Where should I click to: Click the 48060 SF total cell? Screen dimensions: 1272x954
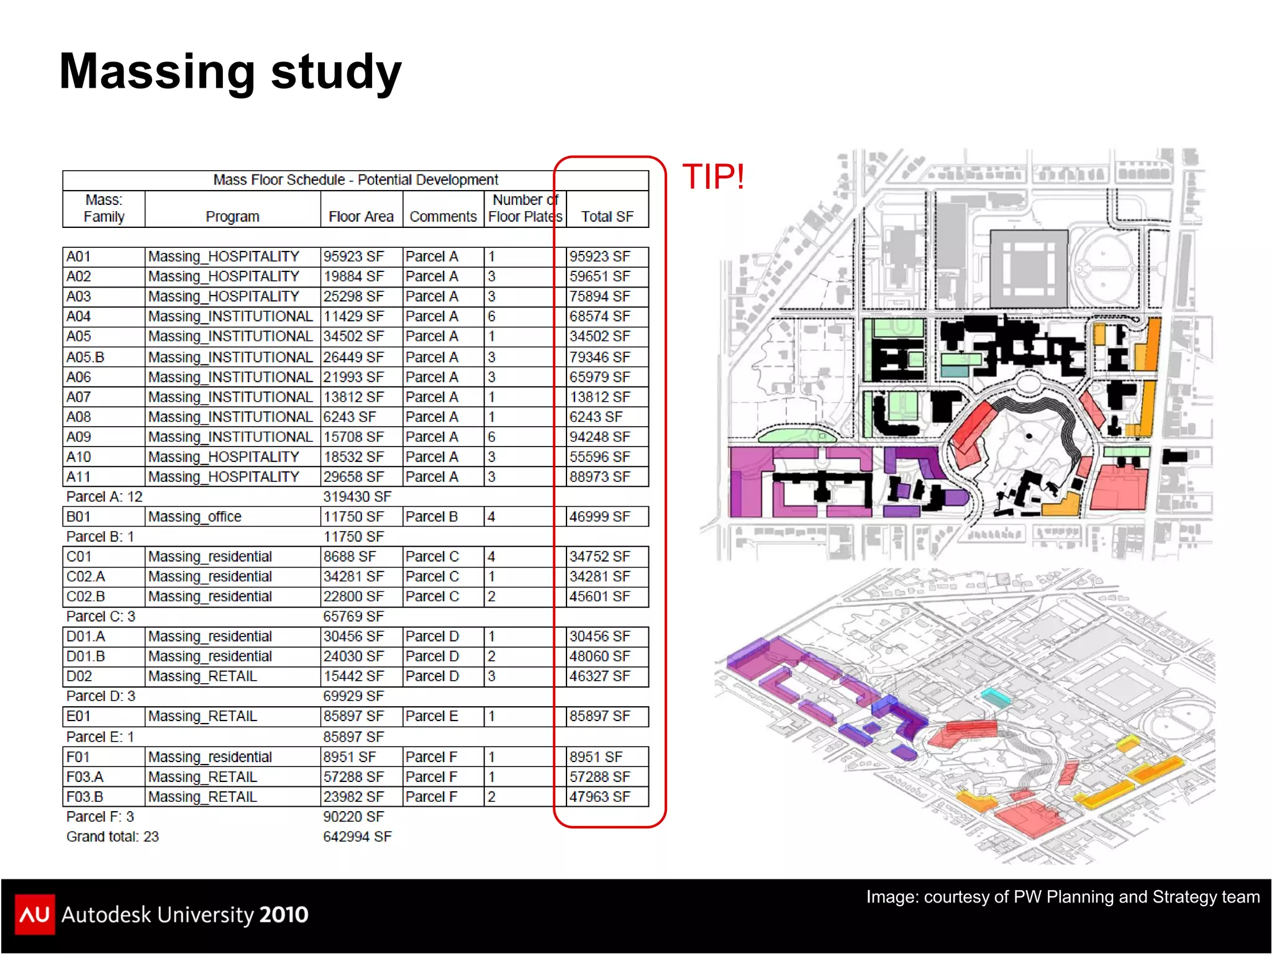(x=607, y=656)
